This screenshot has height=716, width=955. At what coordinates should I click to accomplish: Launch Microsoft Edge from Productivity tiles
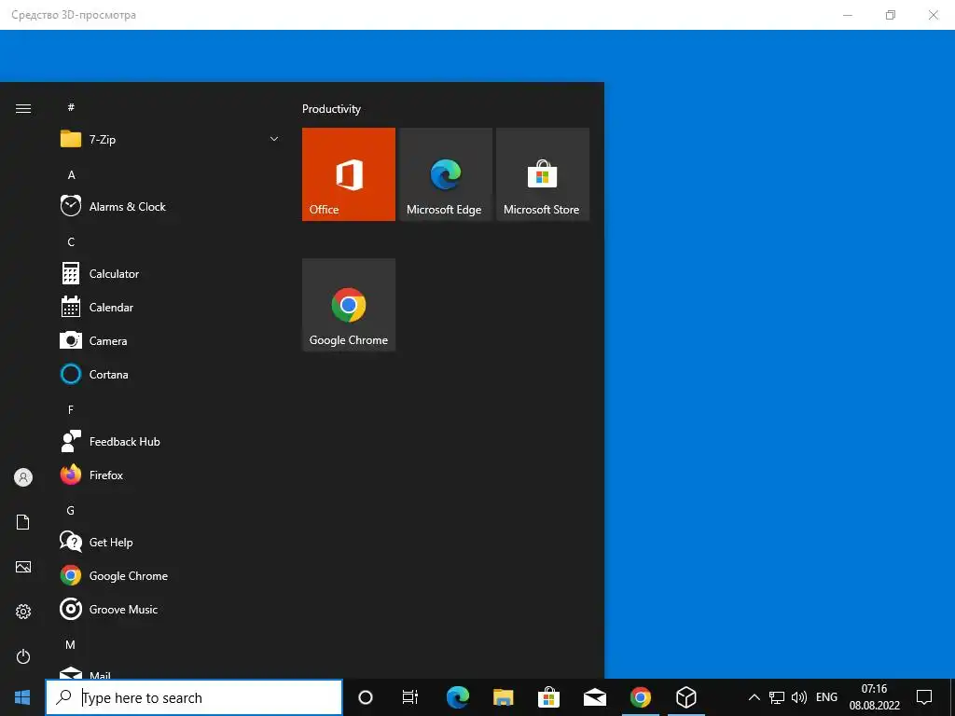tap(445, 174)
